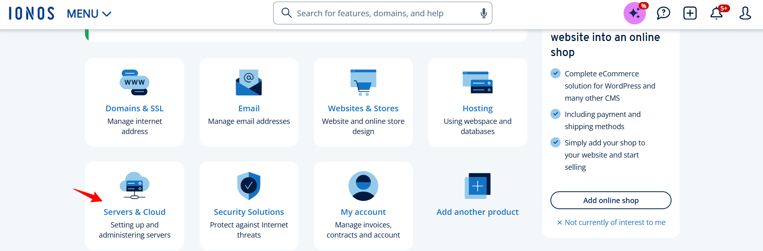Click 'Including payment and shipping methods' text
Screen dimensions: 763x251
coord(602,120)
